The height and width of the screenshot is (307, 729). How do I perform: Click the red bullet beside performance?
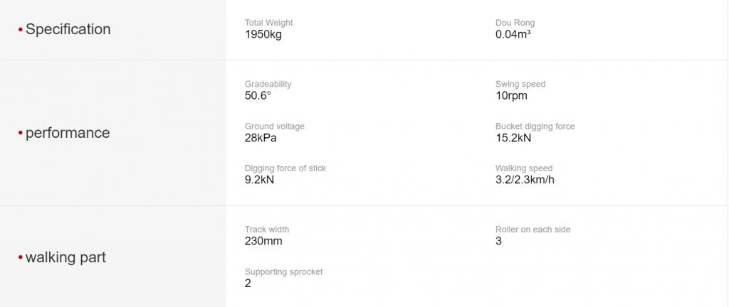click(21, 133)
